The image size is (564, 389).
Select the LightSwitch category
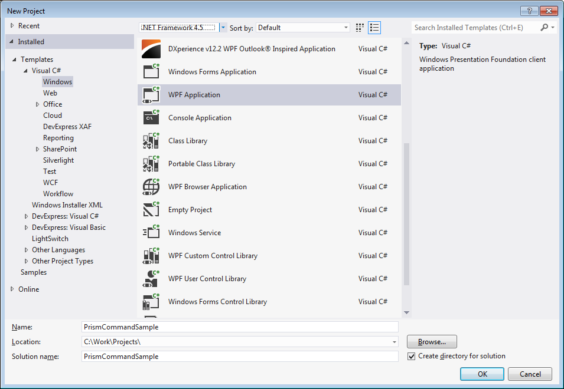[x=50, y=239]
